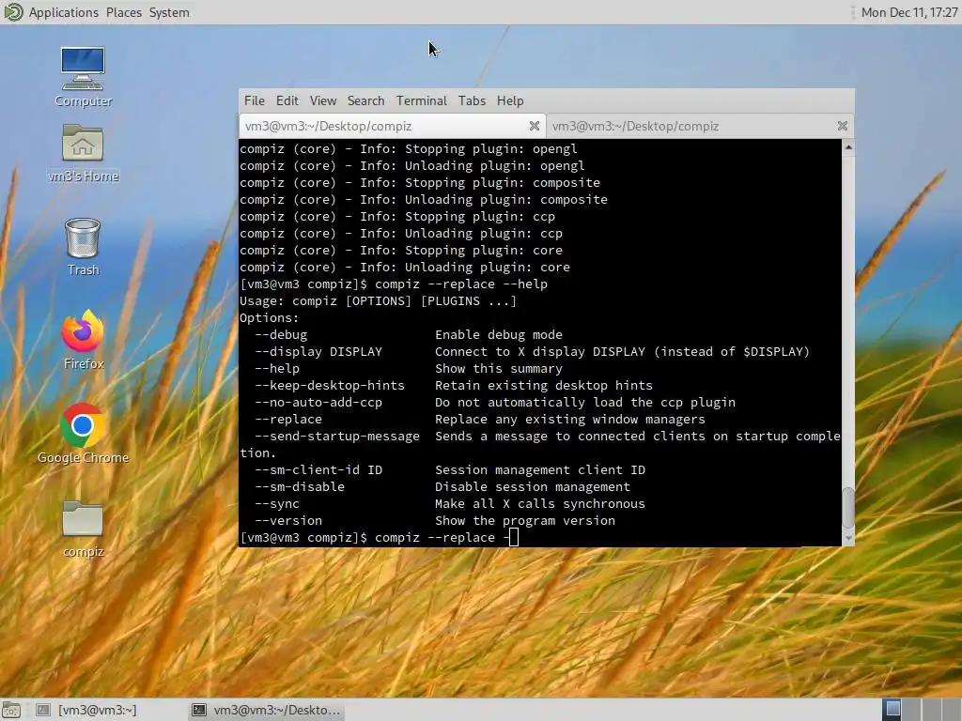Screen dimensions: 962x721
Task: Open the Help menu in terminal
Action: (510, 100)
